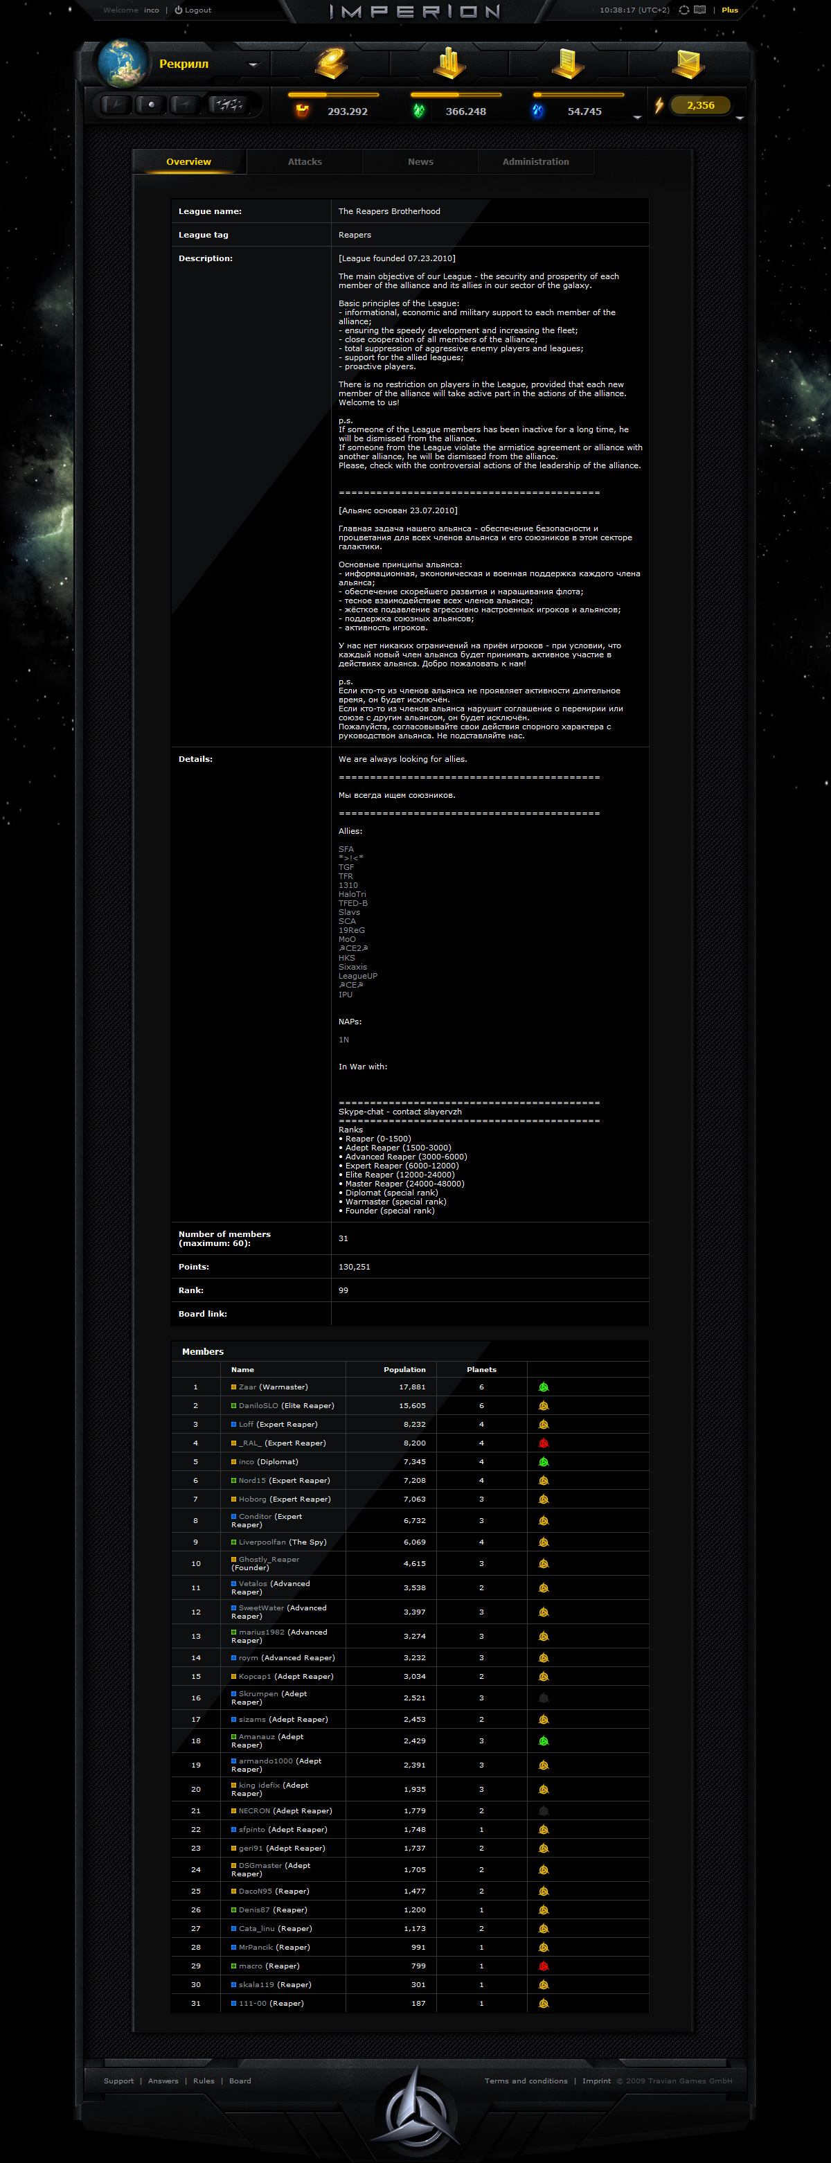Open member DaniloSLO's profile link
The image size is (831, 2163).
(258, 1405)
